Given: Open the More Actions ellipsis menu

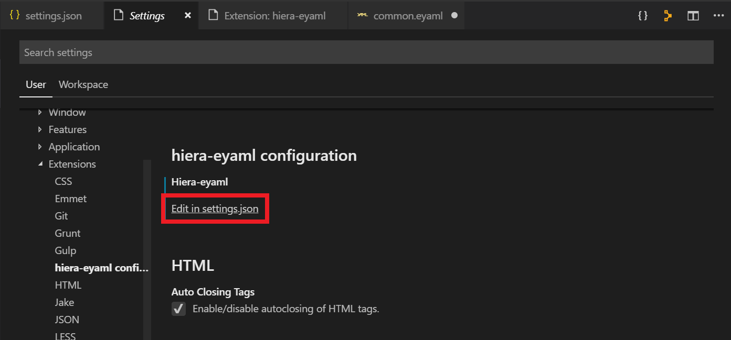Looking at the screenshot, I should (x=718, y=15).
